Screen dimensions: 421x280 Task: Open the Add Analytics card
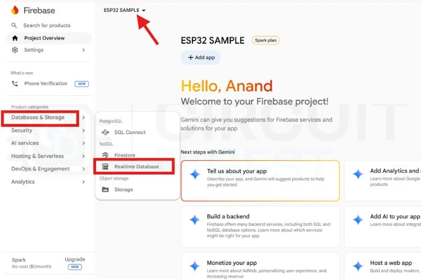pos(383,180)
